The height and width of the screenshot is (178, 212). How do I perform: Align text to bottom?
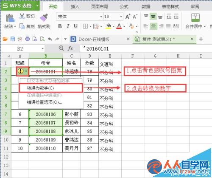[x=160, y=17]
